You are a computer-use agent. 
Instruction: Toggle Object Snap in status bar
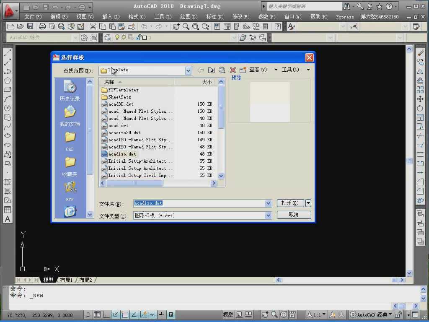tap(125, 314)
